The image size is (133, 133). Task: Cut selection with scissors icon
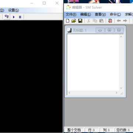89,21
